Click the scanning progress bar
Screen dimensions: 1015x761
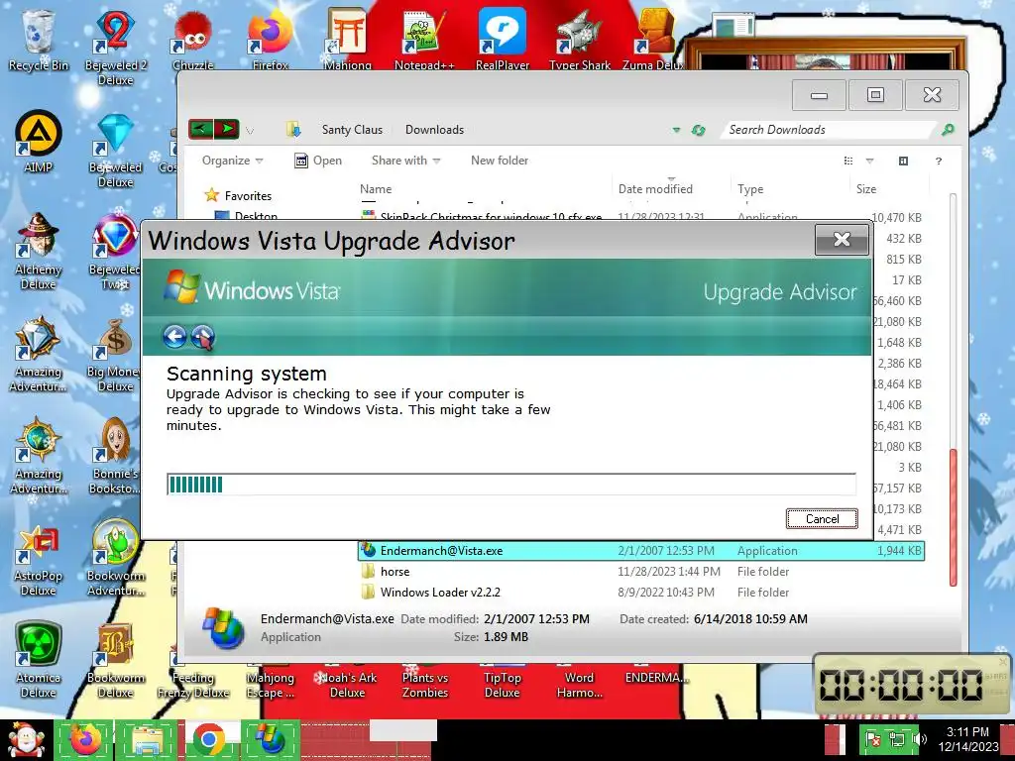[x=511, y=484]
